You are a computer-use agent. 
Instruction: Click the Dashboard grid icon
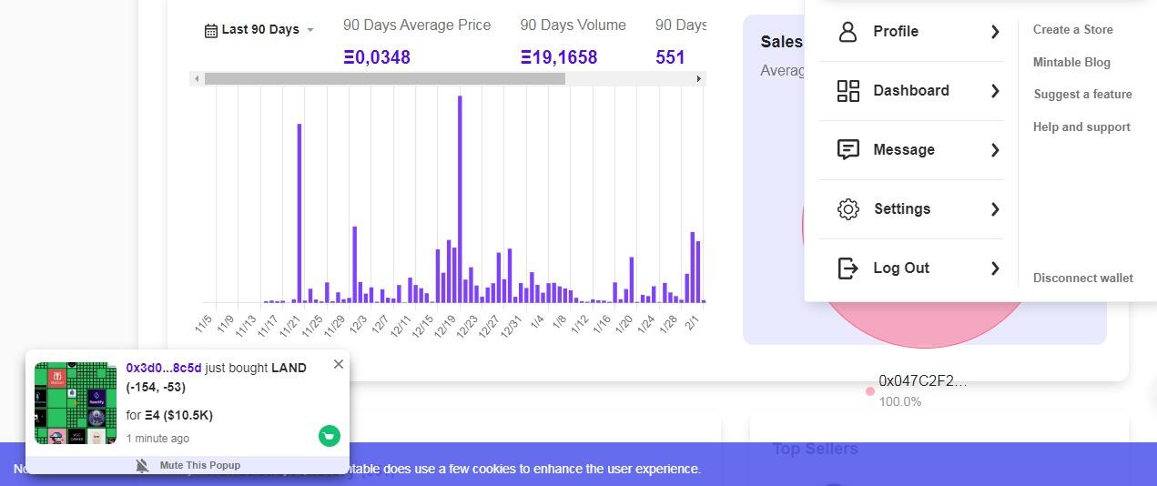click(847, 91)
